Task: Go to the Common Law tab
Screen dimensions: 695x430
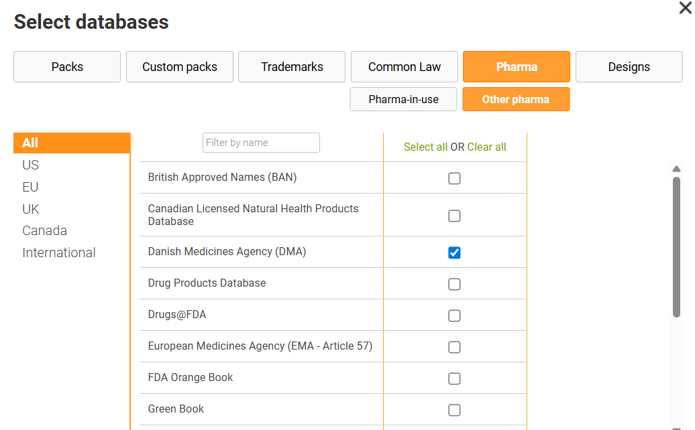Action: [405, 67]
